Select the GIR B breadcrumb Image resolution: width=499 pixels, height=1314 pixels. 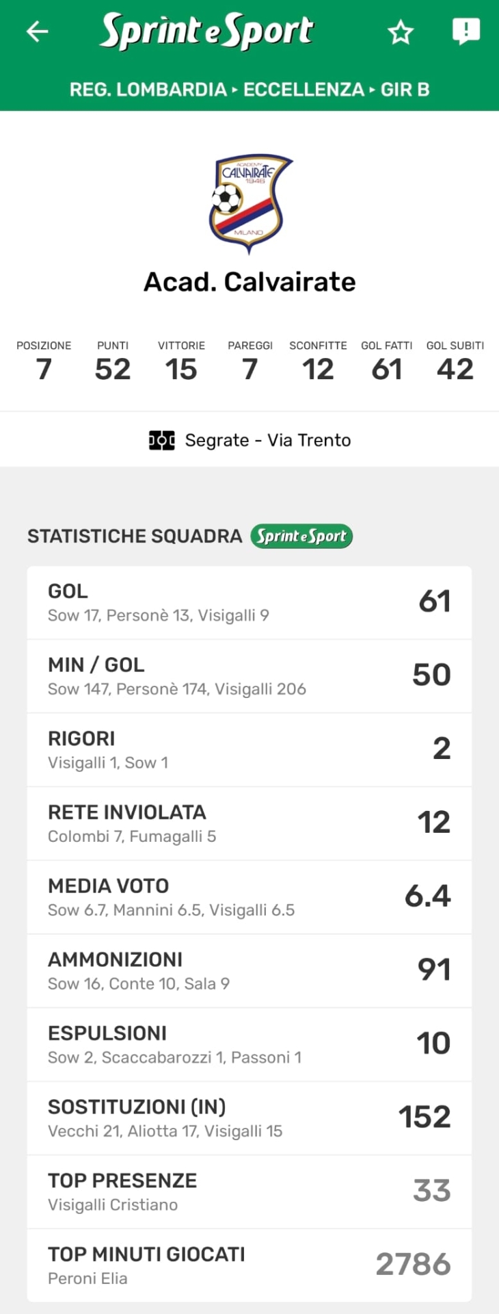pyautogui.click(x=405, y=90)
